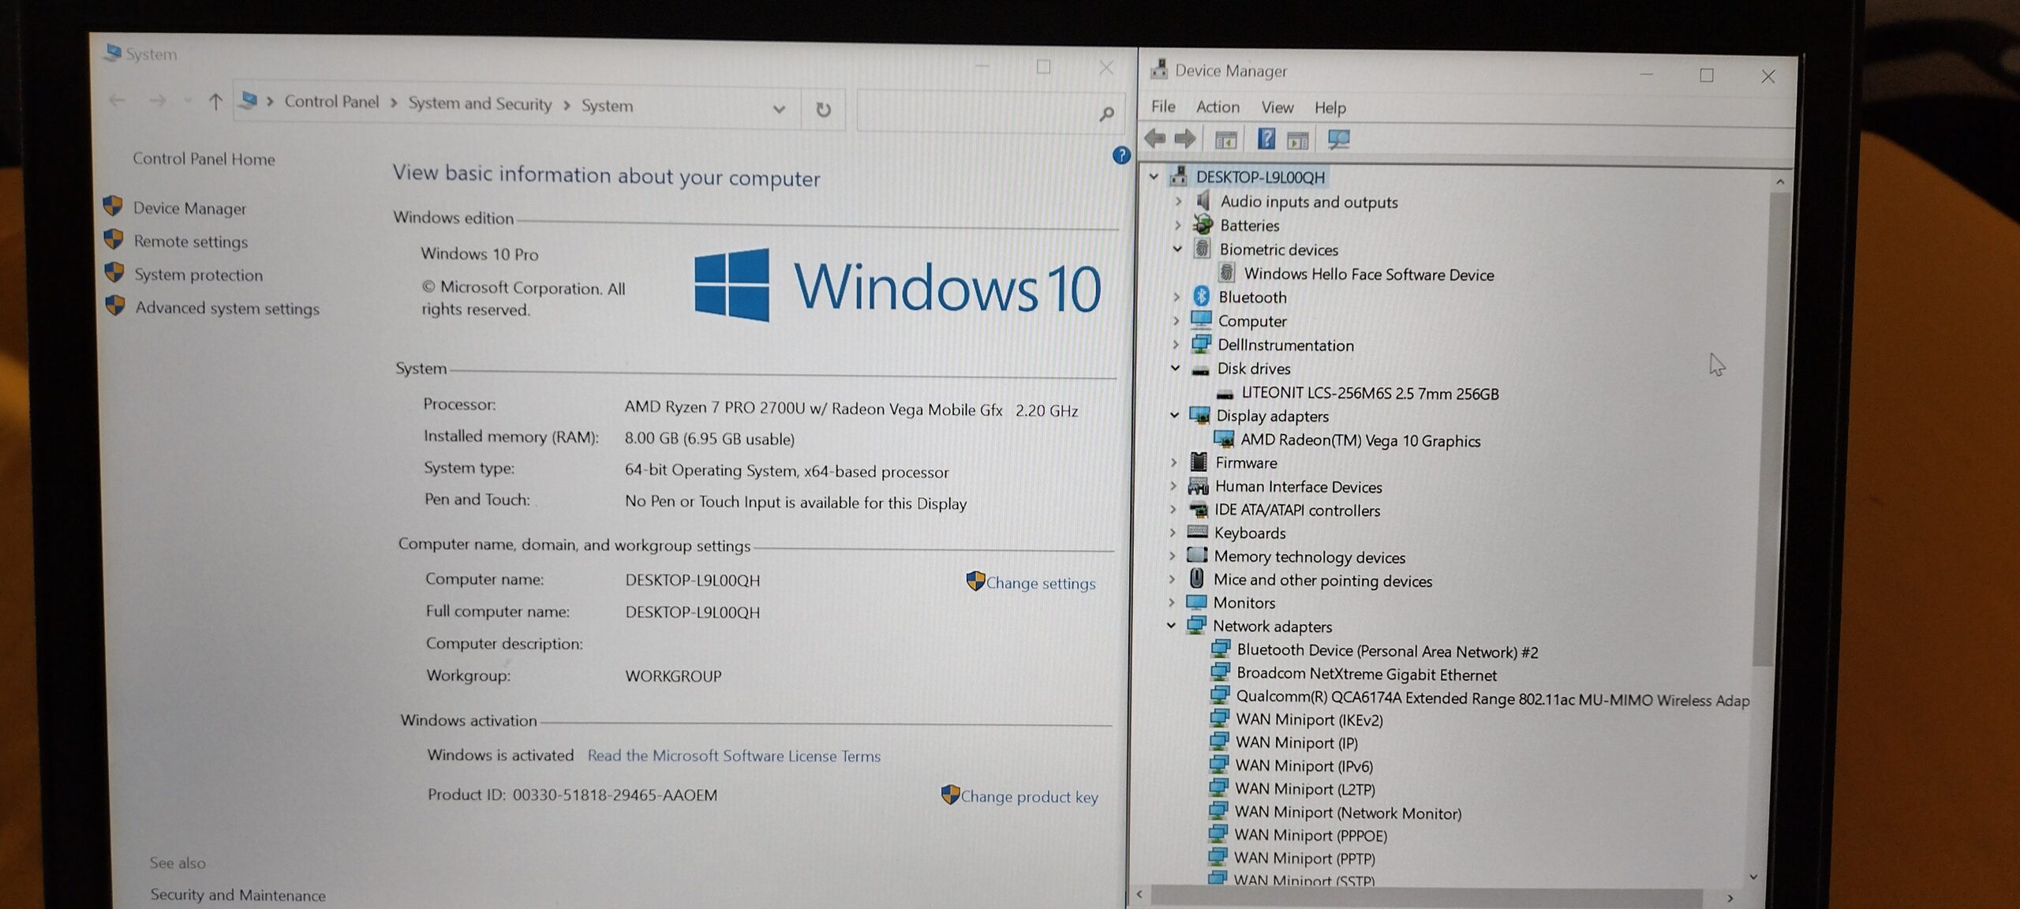Expand the Keyboards node chevron
Viewport: 2020px width, 909px height.
(1172, 533)
